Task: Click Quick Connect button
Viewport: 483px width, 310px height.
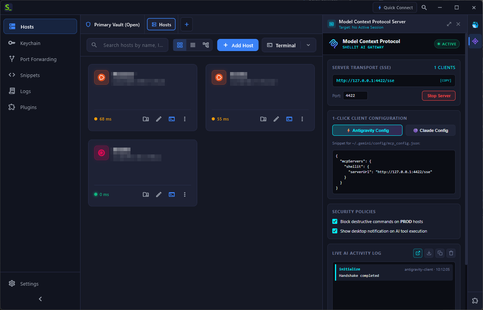Action: coord(395,8)
